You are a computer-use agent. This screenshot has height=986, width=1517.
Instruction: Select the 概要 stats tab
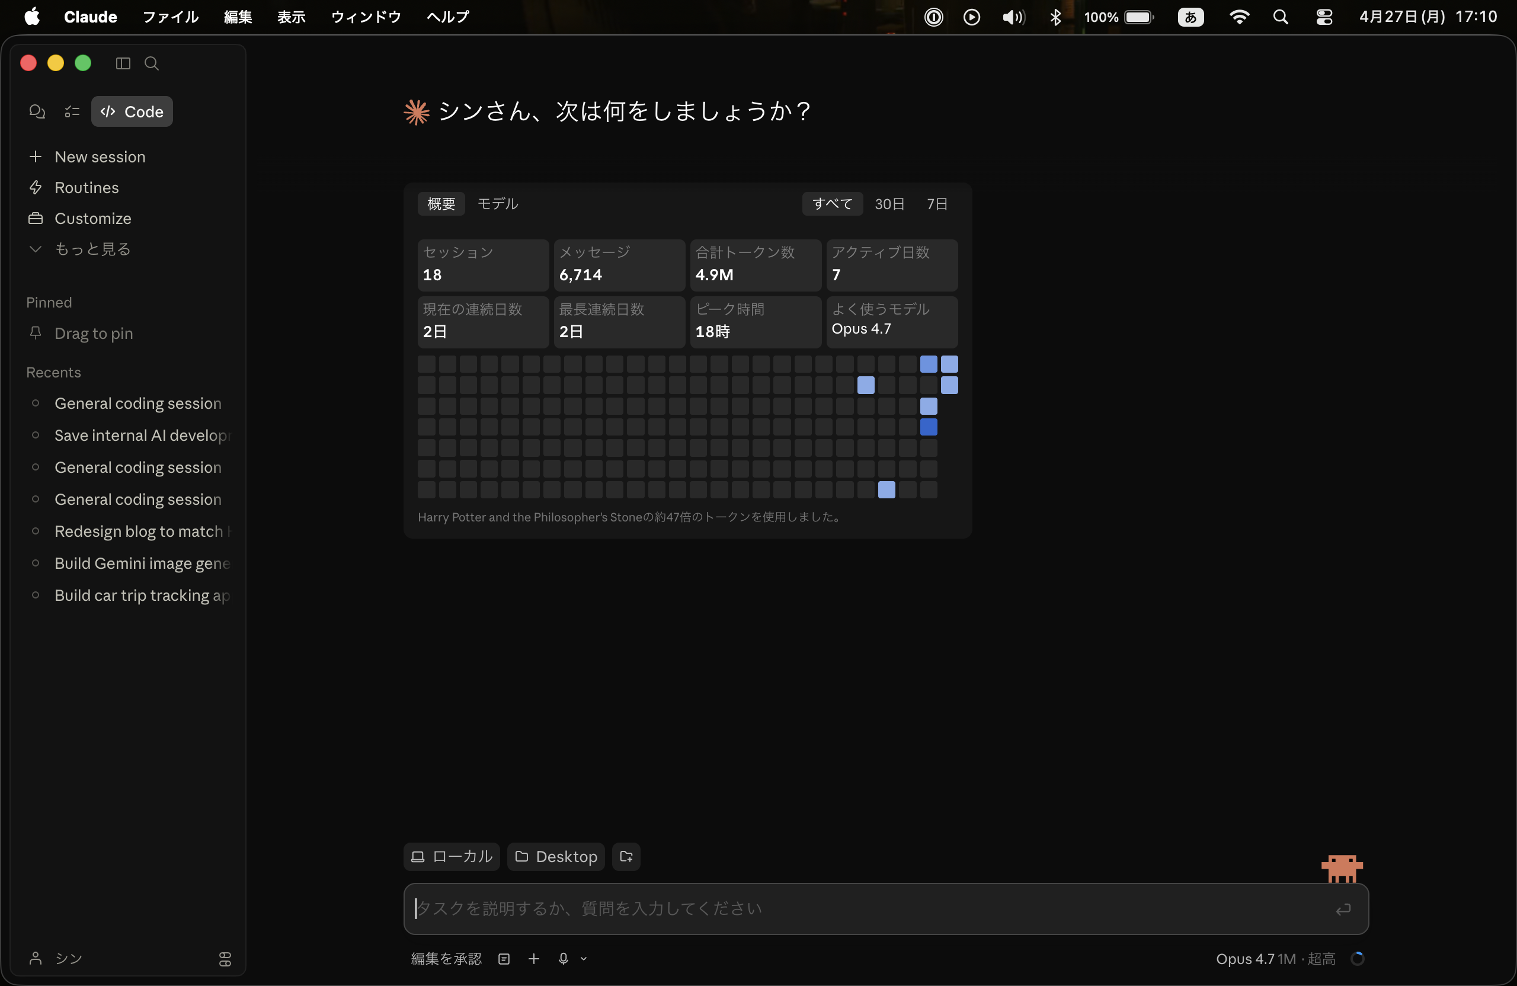[441, 204]
